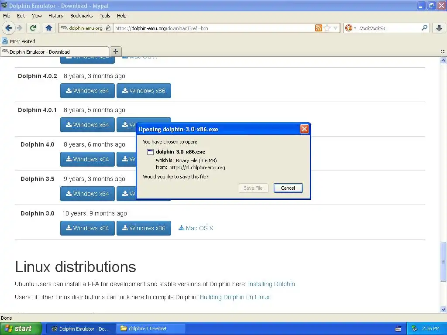
Task: Open DuckDuckGo search engine selector
Action: pyautogui.click(x=351, y=28)
